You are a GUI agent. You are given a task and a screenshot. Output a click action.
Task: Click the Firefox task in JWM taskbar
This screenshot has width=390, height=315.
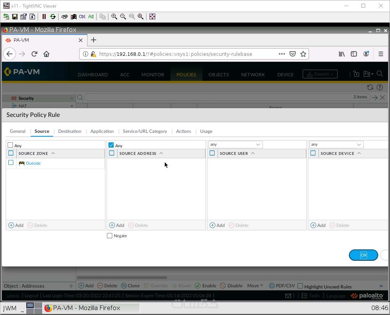(91, 308)
